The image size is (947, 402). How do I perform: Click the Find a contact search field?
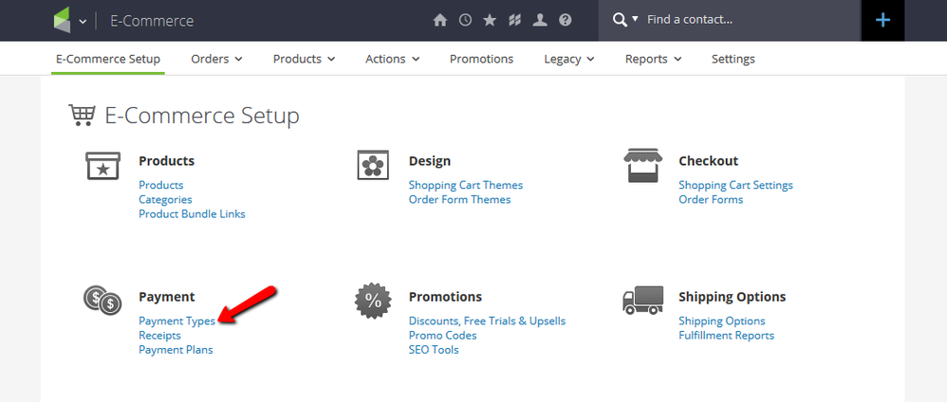(740, 20)
